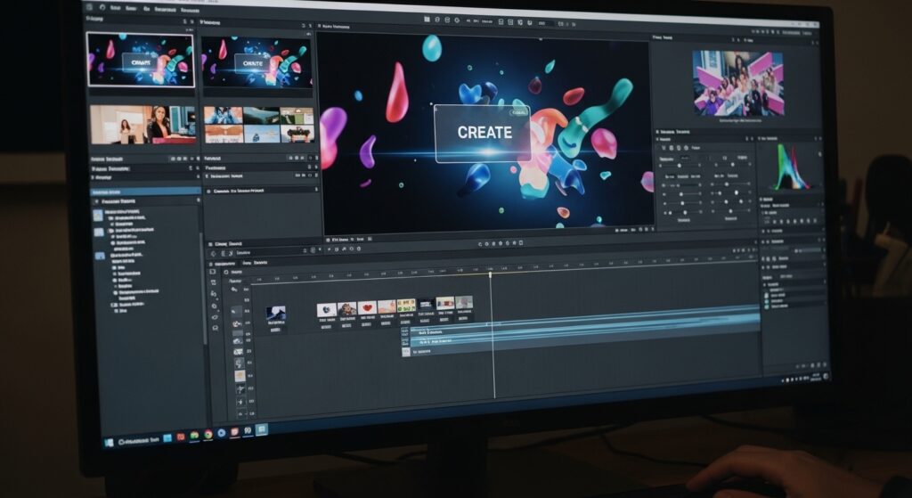The width and height of the screenshot is (912, 498).
Task: Adjust top-left slider in the color adjustment panel
Action: [x=678, y=166]
